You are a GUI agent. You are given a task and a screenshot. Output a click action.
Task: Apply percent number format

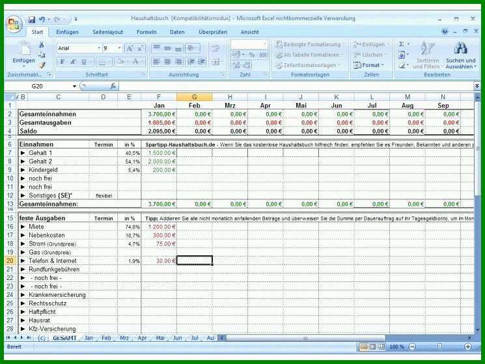252,55
